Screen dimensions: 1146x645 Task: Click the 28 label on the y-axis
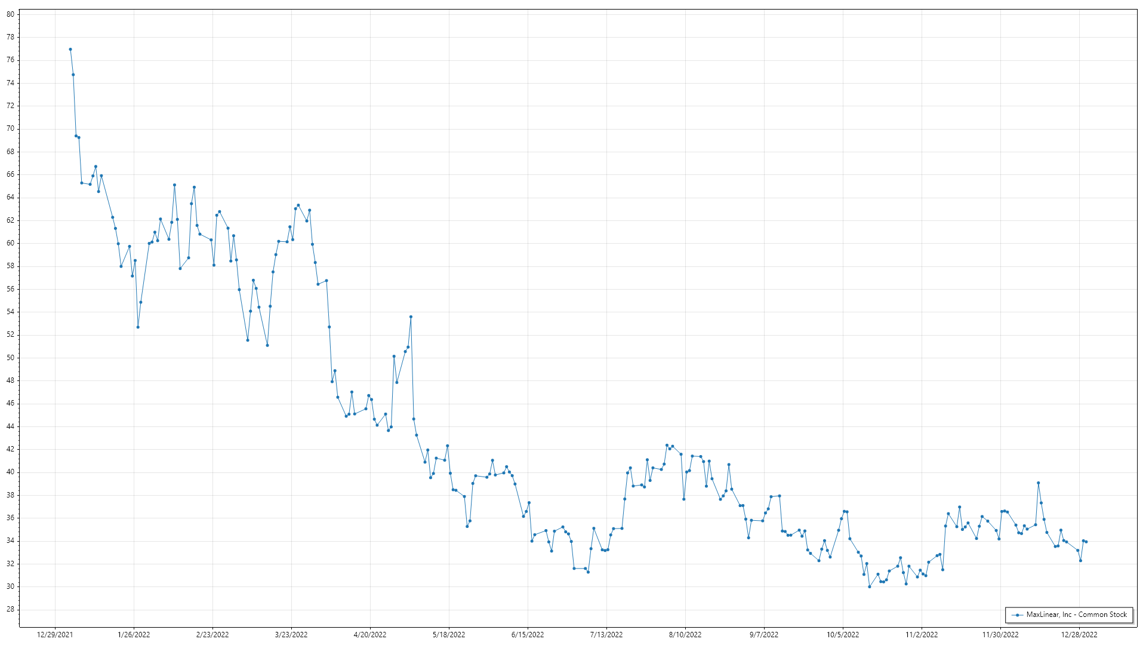(x=10, y=609)
